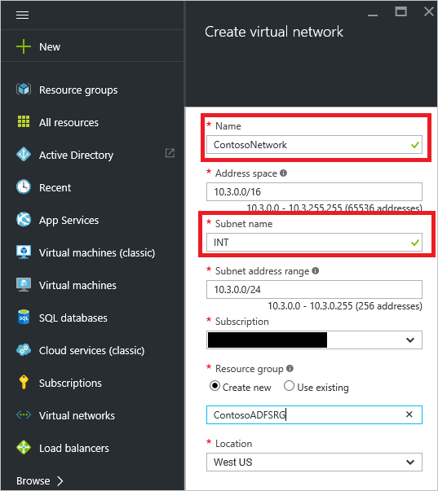This screenshot has height=491, width=438.
Task: Click the Subnet name field containing INT
Action: [x=314, y=242]
